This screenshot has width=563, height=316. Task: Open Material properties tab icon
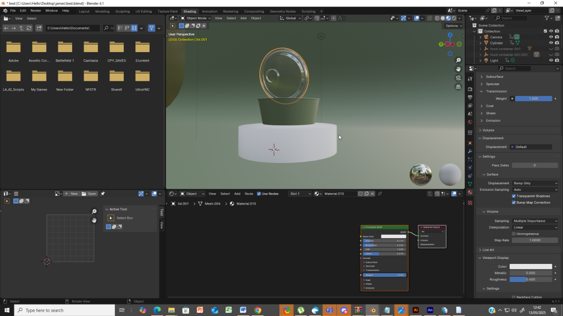tap(470, 192)
